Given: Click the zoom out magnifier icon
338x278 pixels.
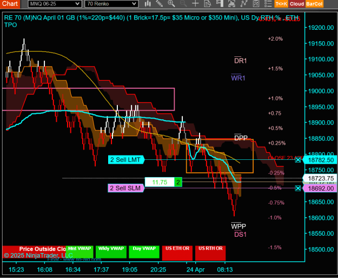Looking at the screenshot, I should 183,4.
